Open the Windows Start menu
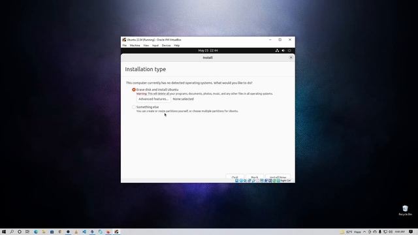The width and height of the screenshot is (418, 235). (4, 232)
